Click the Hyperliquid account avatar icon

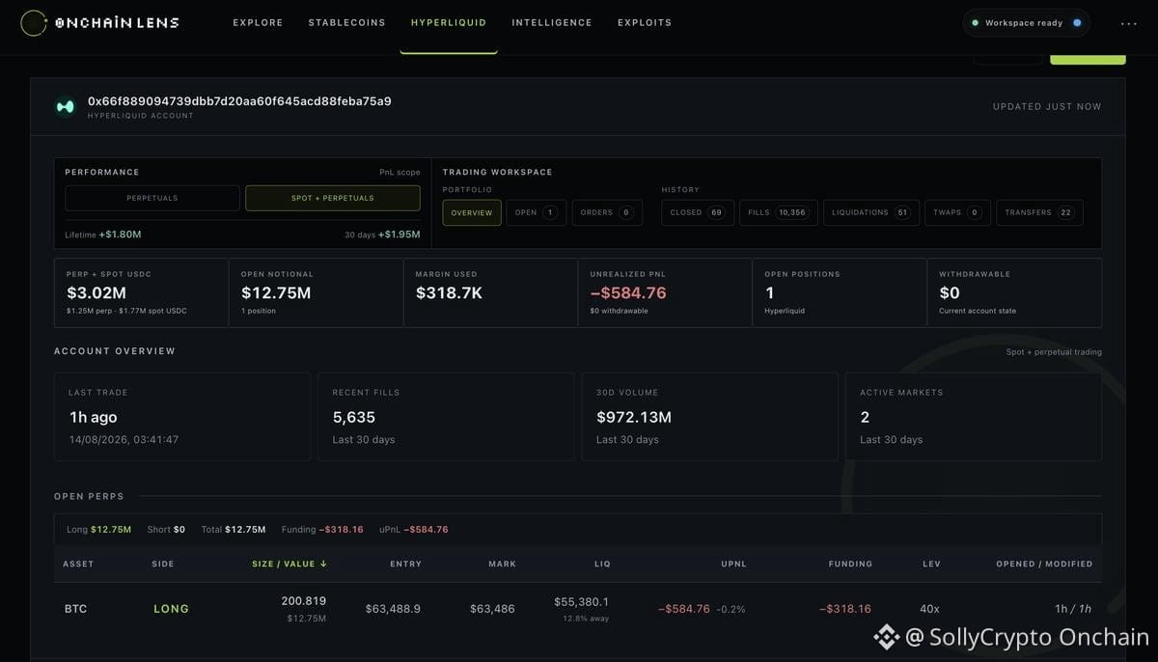click(66, 107)
